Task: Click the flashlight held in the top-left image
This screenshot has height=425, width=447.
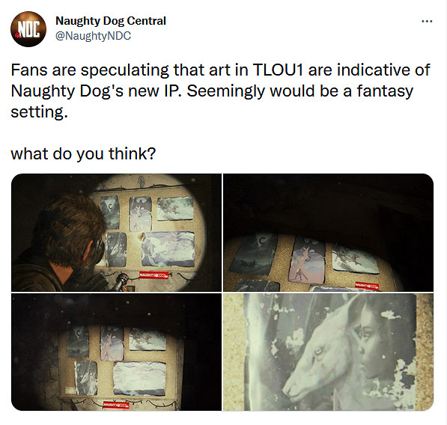Action: [x=121, y=282]
